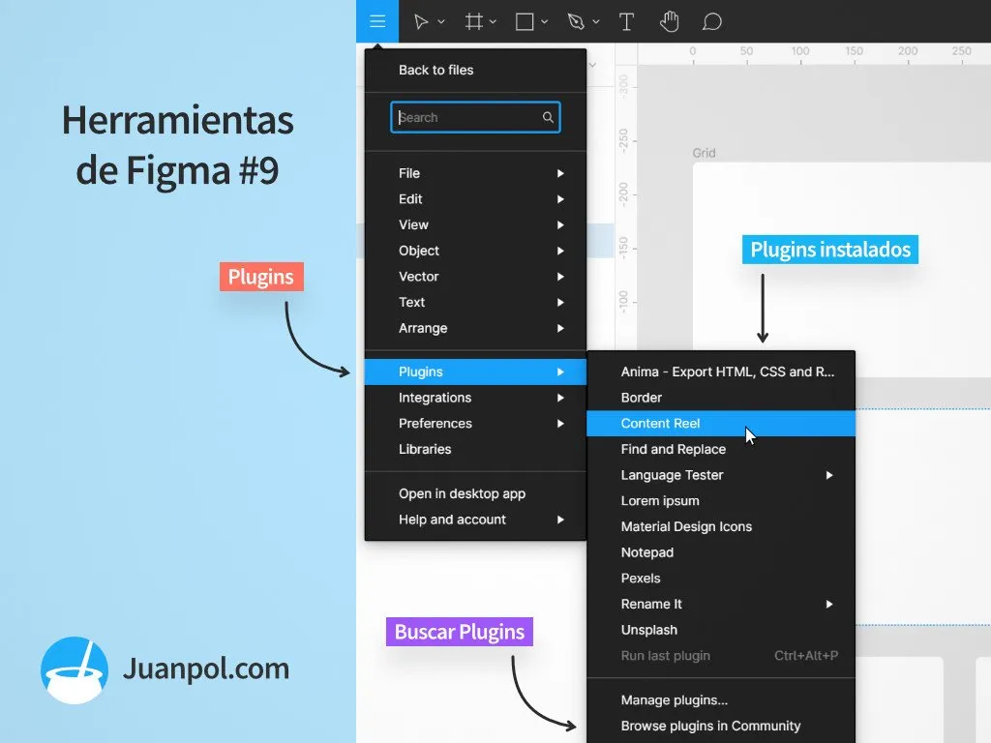
Task: Open the Rename It submenu
Action: [x=721, y=605]
